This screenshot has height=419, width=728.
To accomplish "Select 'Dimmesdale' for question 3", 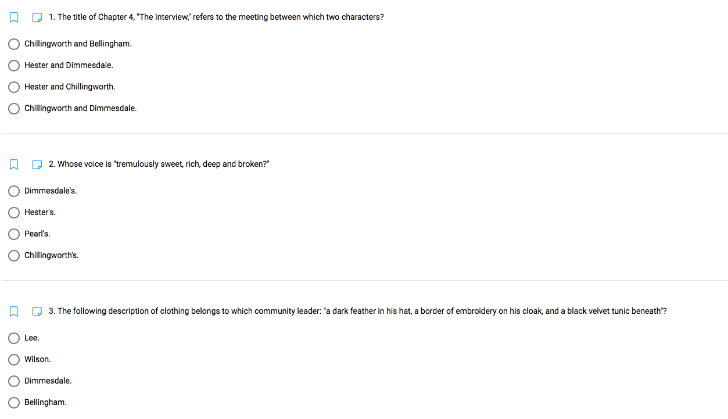I will point(13,381).
